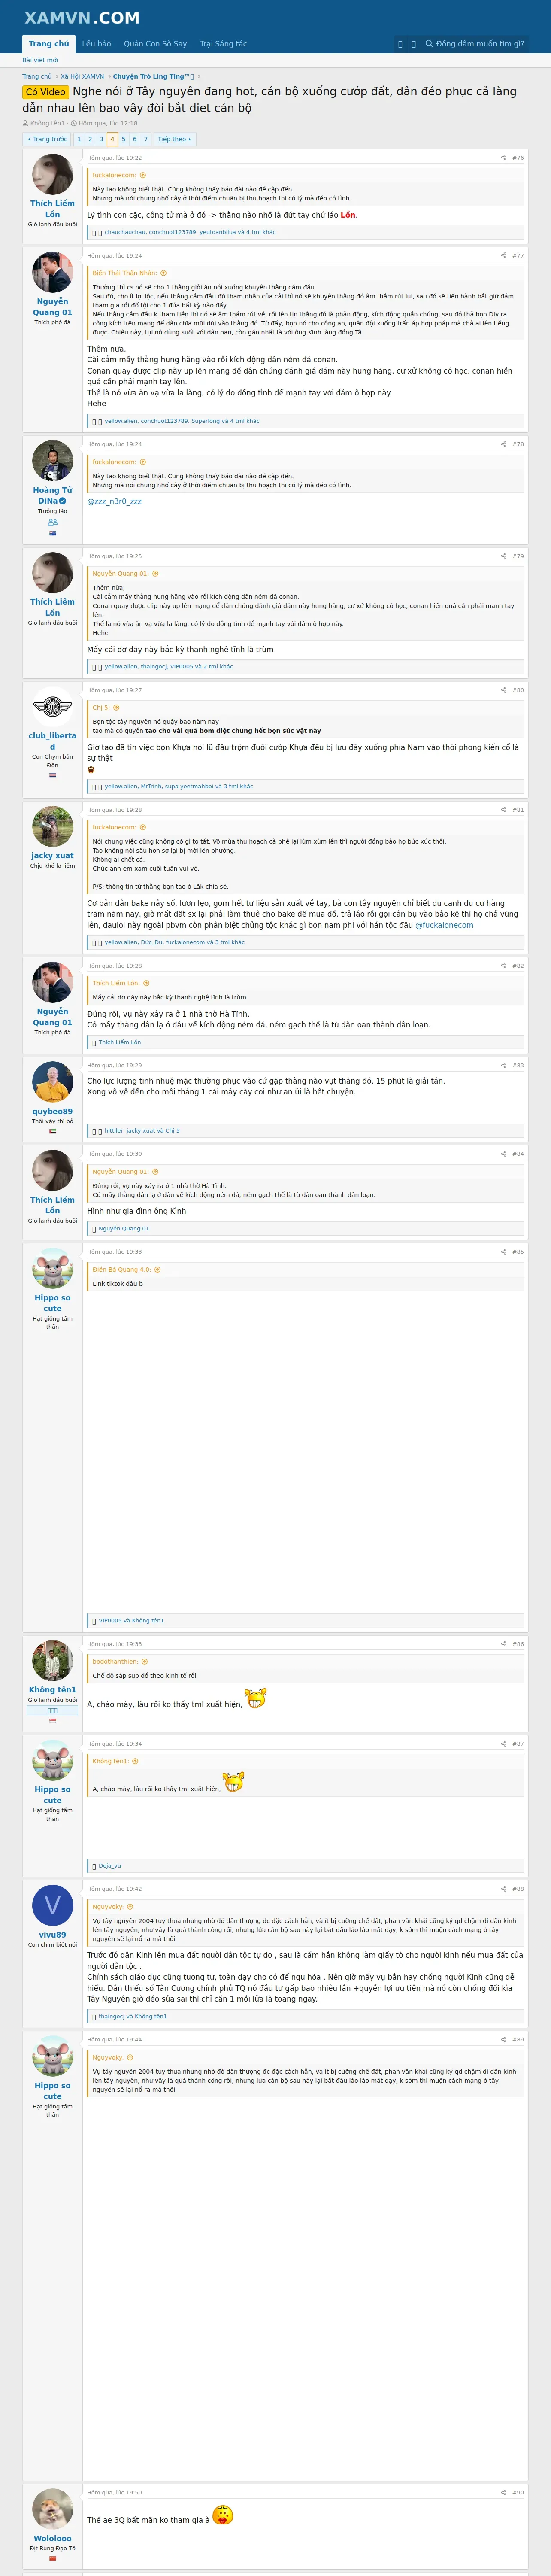Share post #76 via share icon
This screenshot has width=551, height=2576.
503,158
